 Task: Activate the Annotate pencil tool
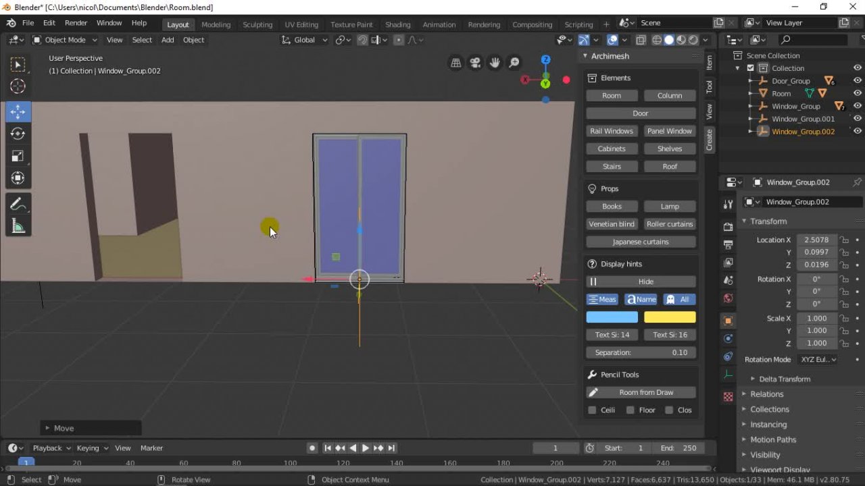[x=18, y=204]
